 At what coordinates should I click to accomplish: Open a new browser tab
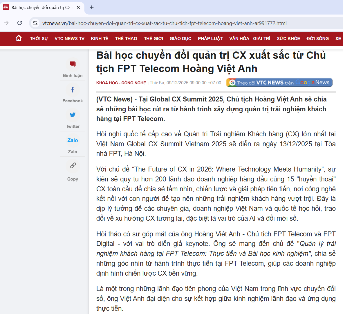coord(92,7)
